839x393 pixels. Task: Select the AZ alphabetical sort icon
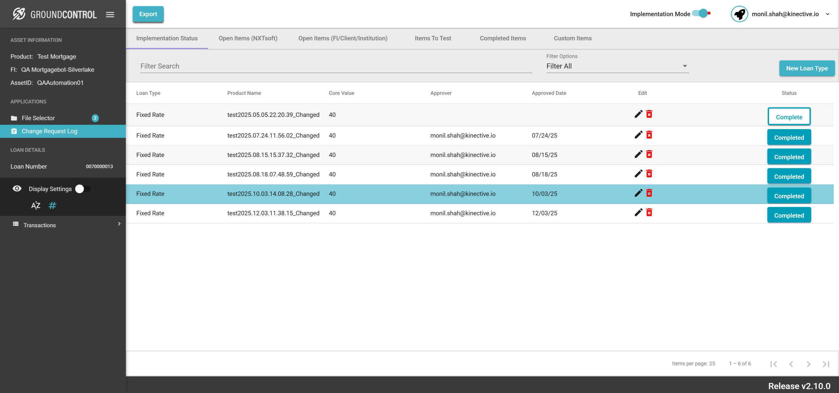pyautogui.click(x=36, y=206)
